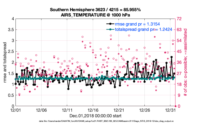Viewport: 222px width, 125px height.
Task: Click the red 72 tick on right axis
Action: pyautogui.click(x=179, y=19)
